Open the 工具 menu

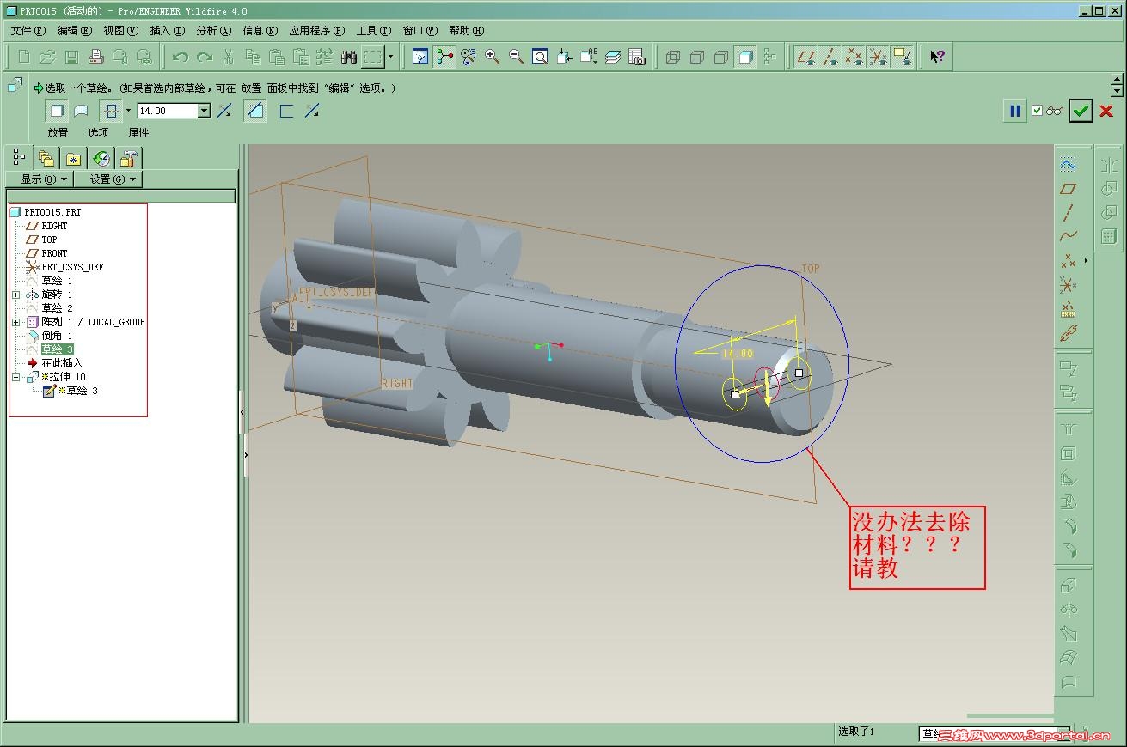tap(374, 31)
